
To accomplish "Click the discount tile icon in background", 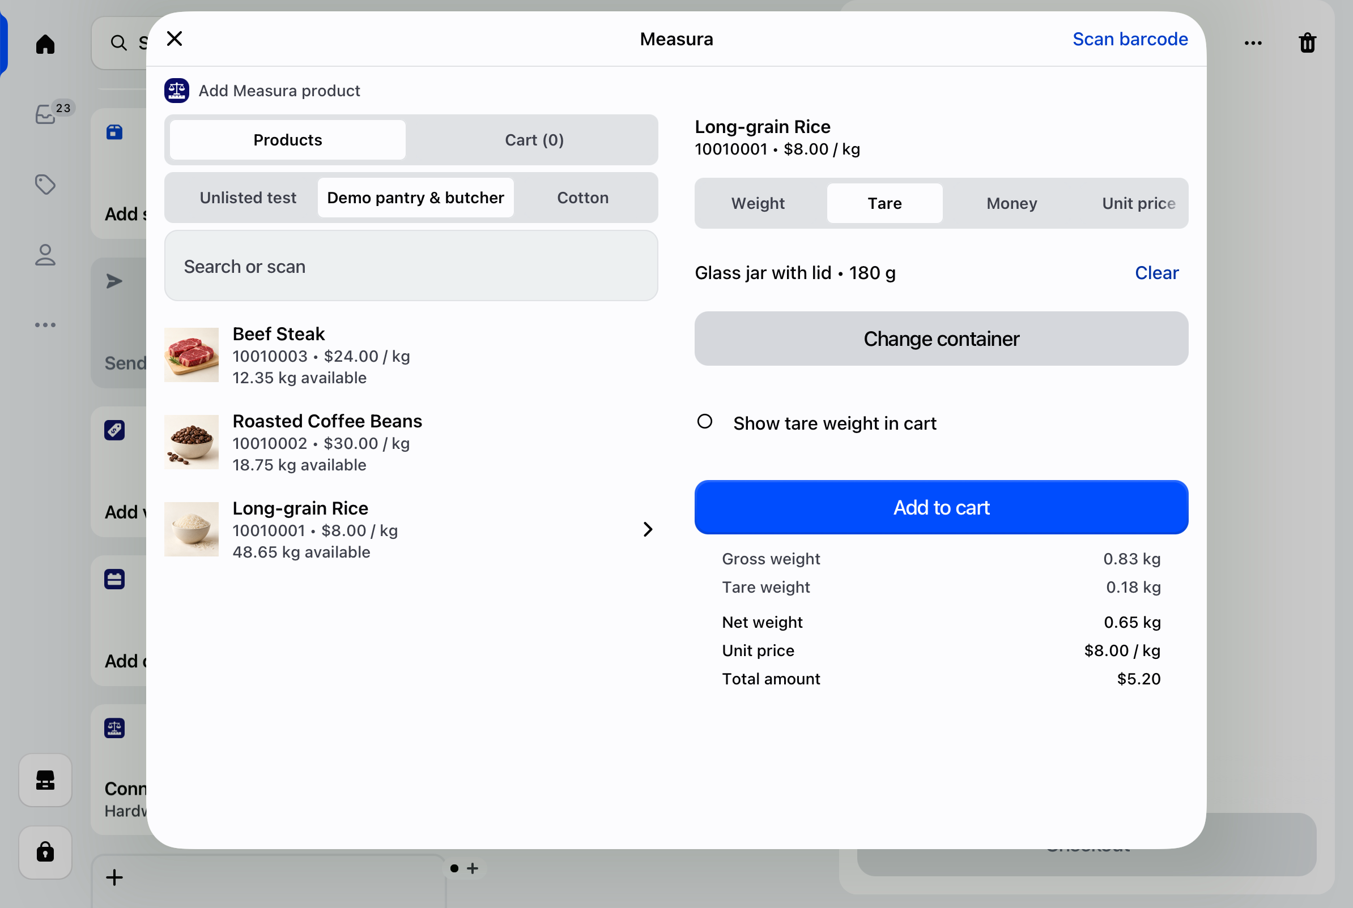I will [114, 430].
